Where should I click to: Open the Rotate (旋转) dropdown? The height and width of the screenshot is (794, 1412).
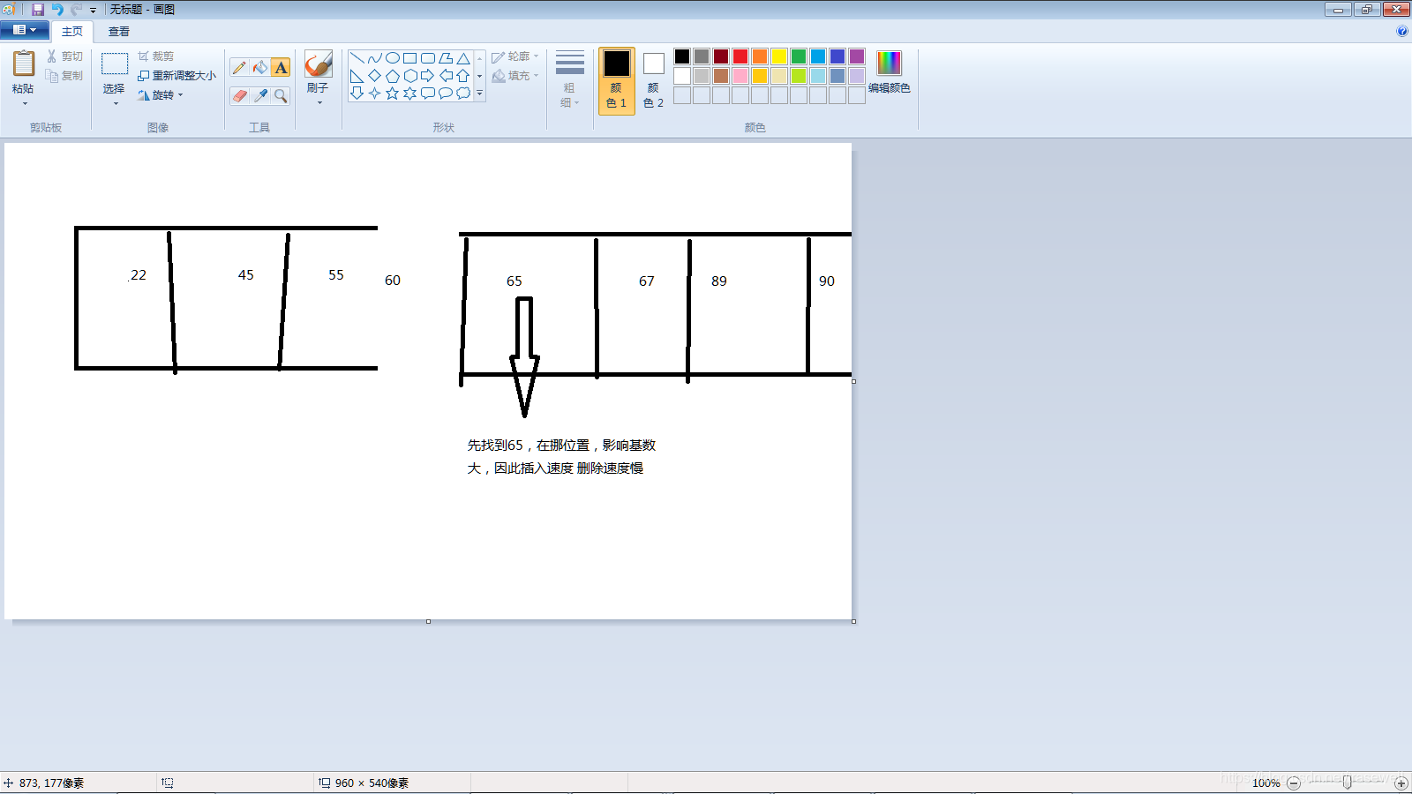click(161, 95)
